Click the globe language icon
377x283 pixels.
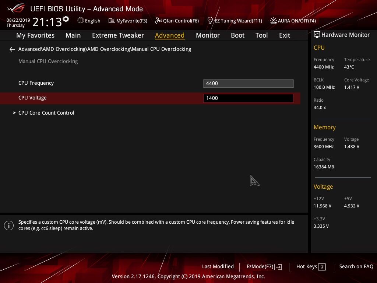(x=81, y=20)
